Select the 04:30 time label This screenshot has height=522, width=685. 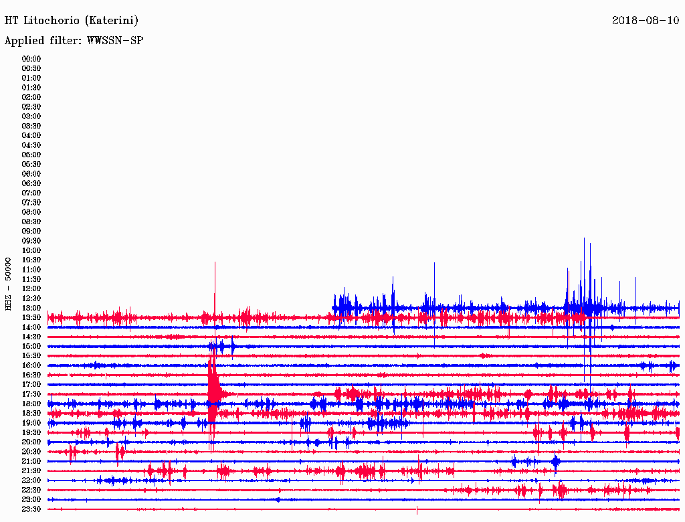31,145
